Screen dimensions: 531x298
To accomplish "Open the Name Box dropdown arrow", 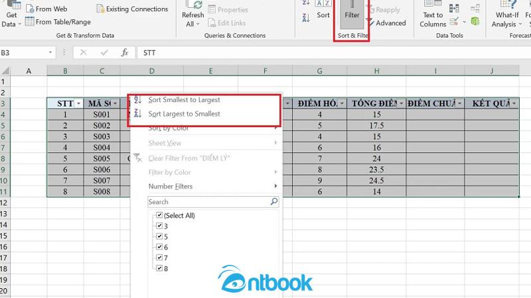I will coord(50,52).
